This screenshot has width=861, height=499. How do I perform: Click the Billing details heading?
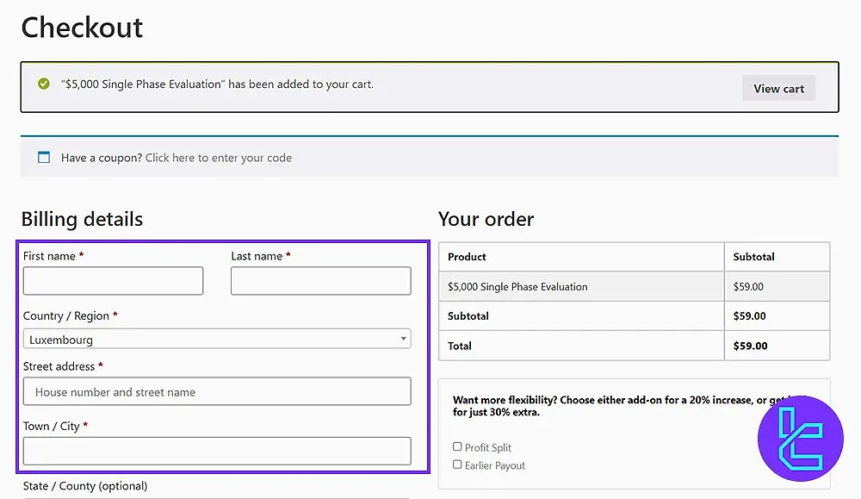coord(82,219)
